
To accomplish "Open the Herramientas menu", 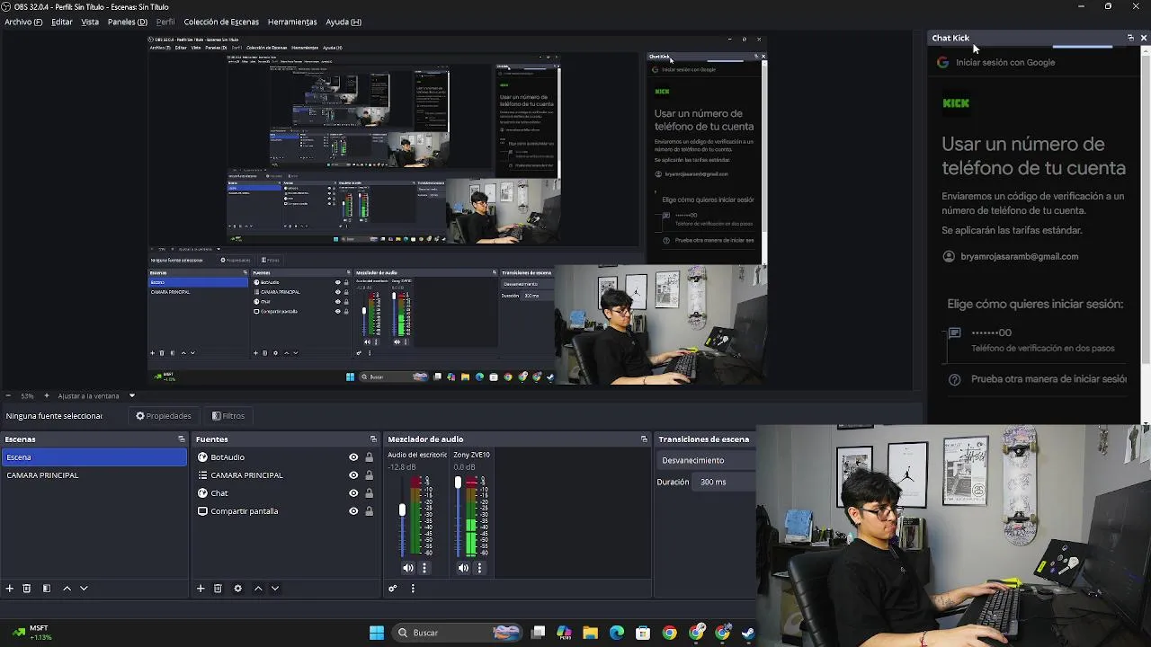I will [x=292, y=22].
